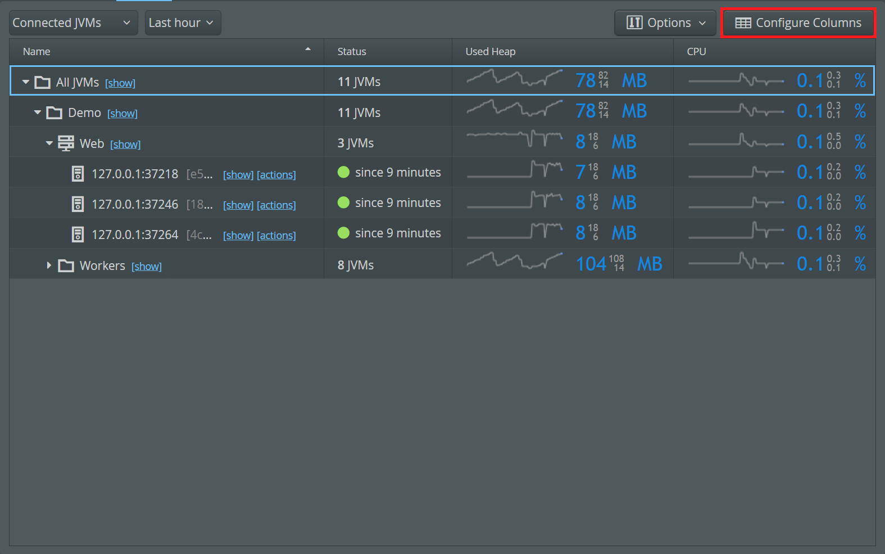The image size is (885, 554).
Task: Click the Demo folder icon
Action: pyautogui.click(x=55, y=113)
